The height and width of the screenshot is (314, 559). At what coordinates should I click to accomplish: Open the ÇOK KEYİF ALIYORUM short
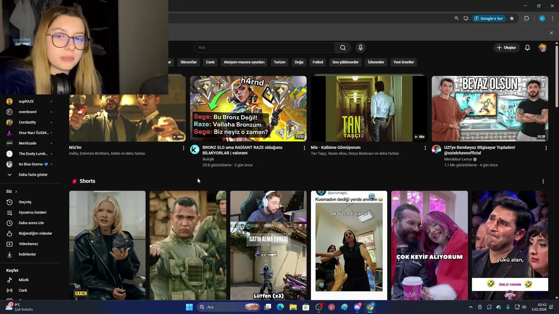(x=429, y=245)
